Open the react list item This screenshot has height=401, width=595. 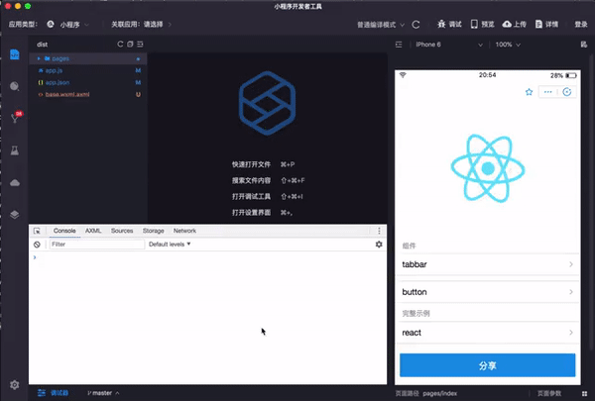pyautogui.click(x=487, y=333)
